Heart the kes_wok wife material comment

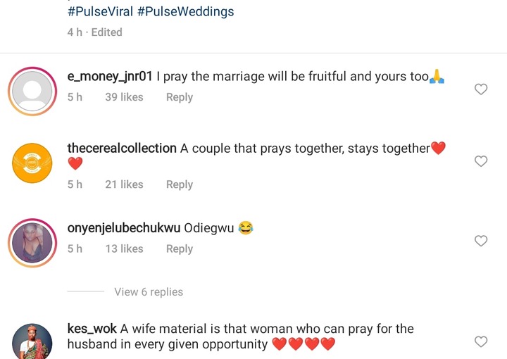(481, 341)
